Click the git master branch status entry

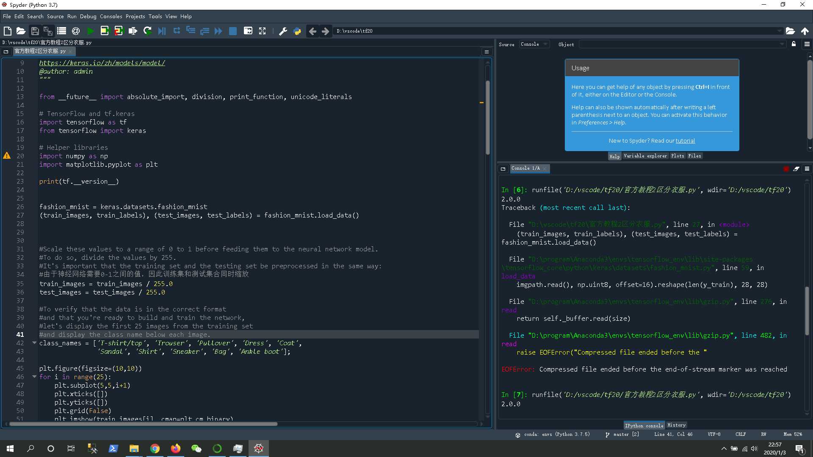622,434
